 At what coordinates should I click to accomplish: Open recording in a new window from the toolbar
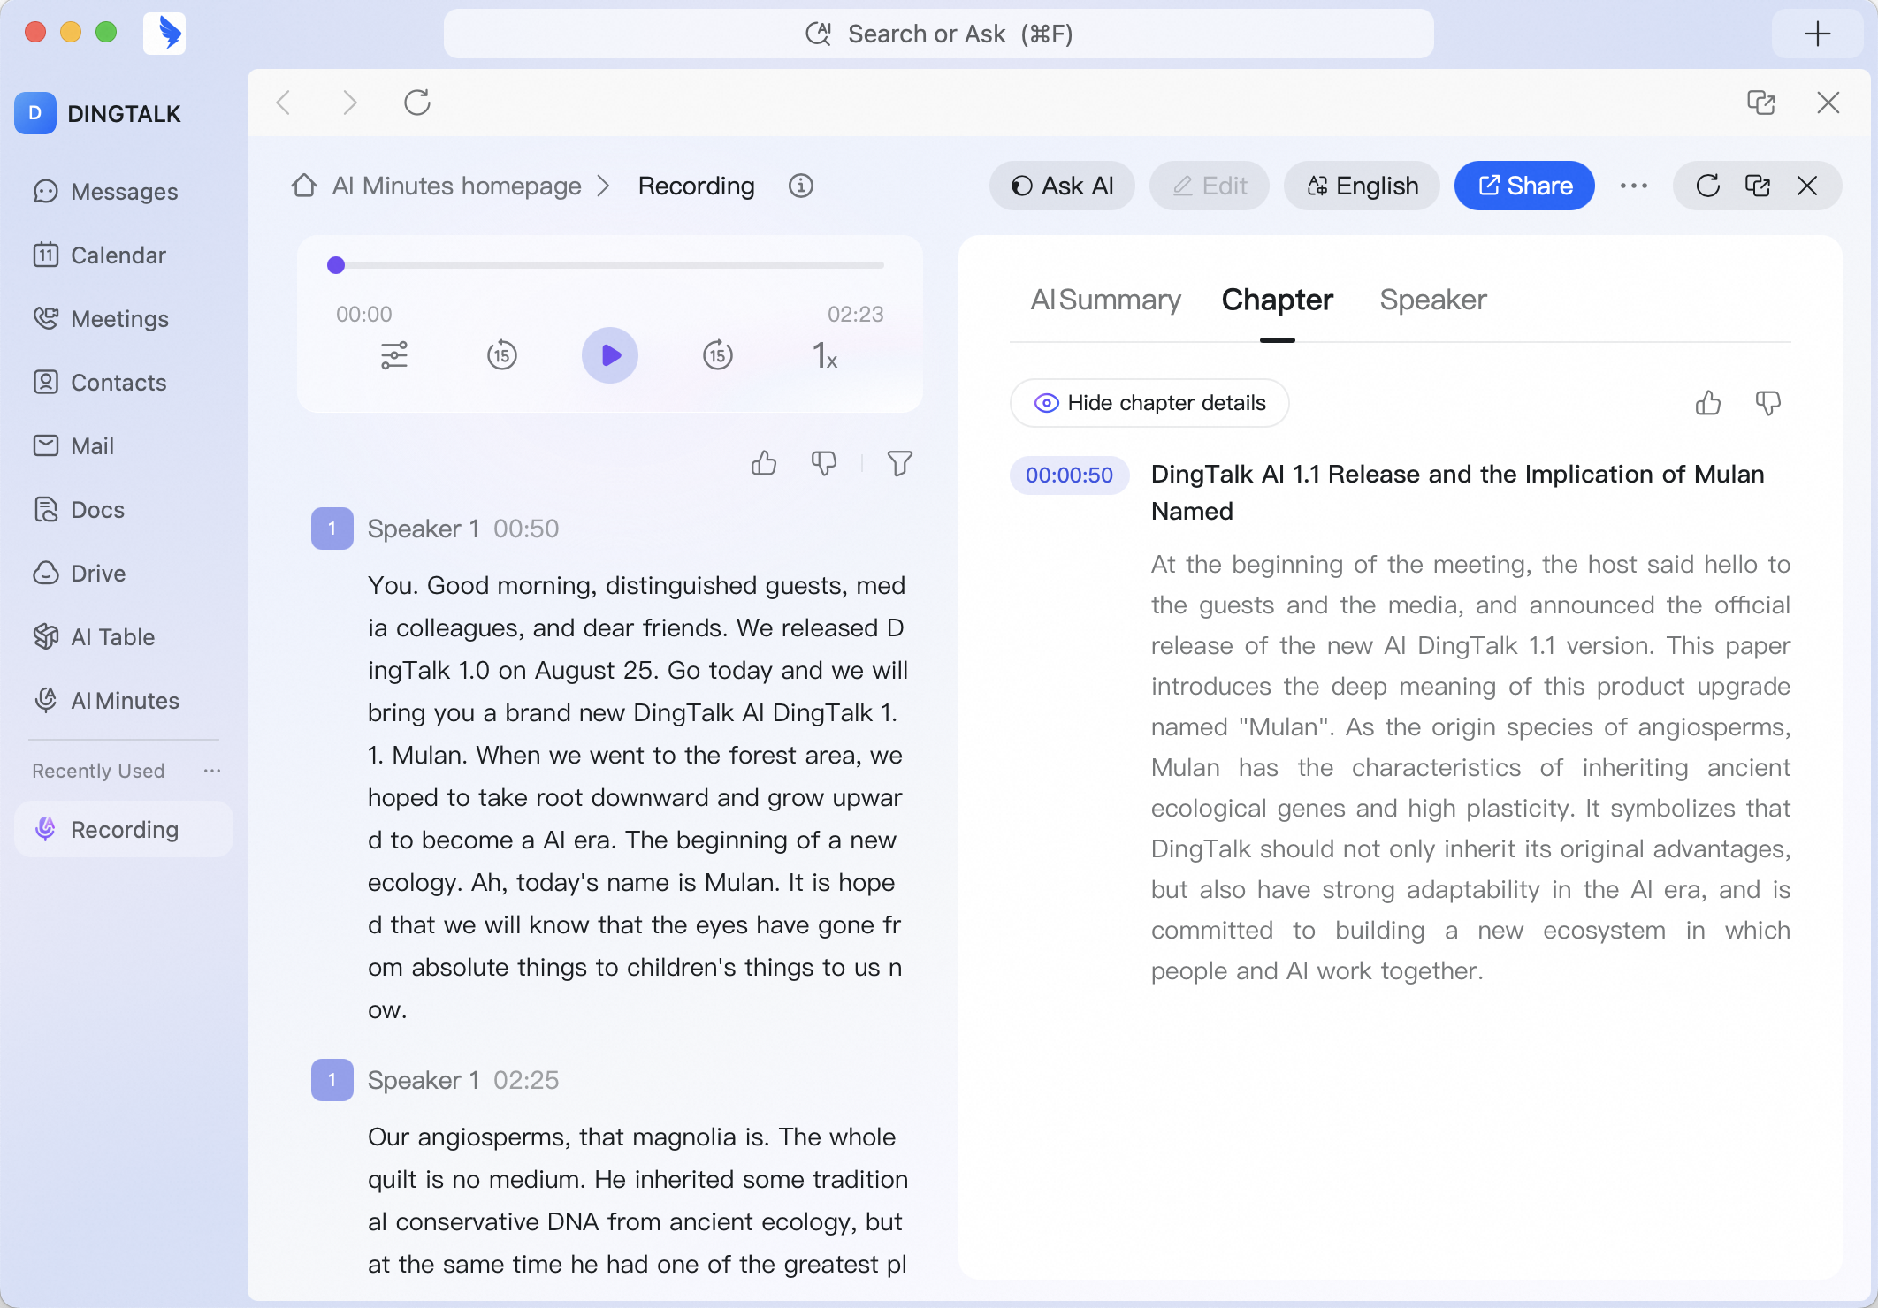click(x=1758, y=186)
